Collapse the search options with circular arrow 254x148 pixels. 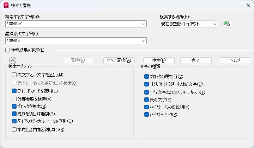[x=12, y=60]
